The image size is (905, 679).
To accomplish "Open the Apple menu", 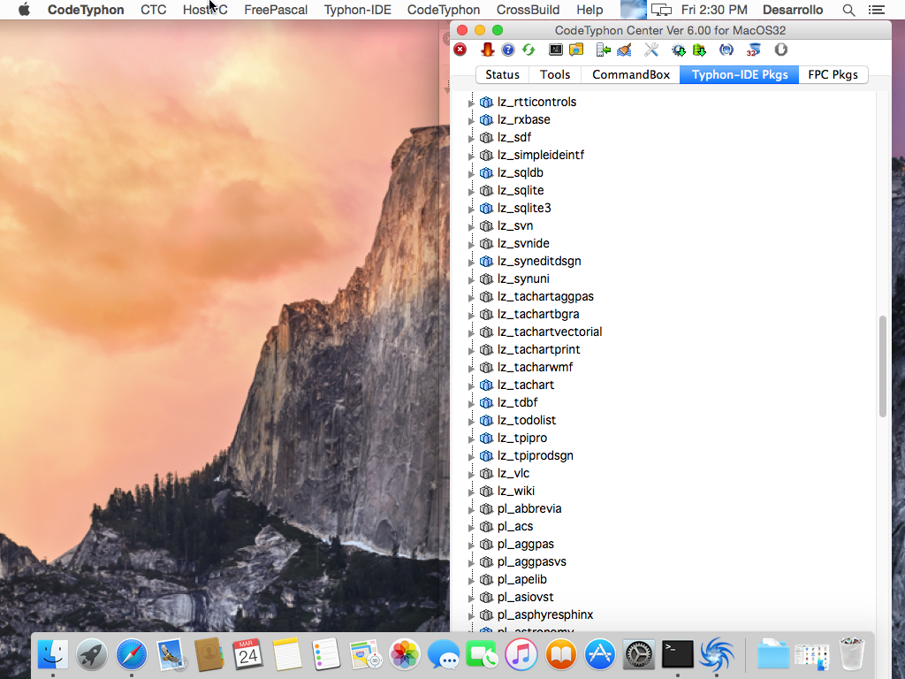I will [x=24, y=10].
